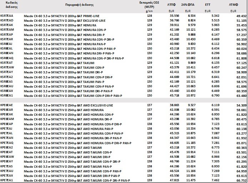This screenshot has height=183, width=248.
Task: Click the 'Περιγραφή έκδοσης' column header
Action: pyautogui.click(x=80, y=5)
